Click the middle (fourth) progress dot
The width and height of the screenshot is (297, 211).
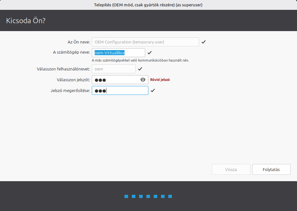[148, 196]
